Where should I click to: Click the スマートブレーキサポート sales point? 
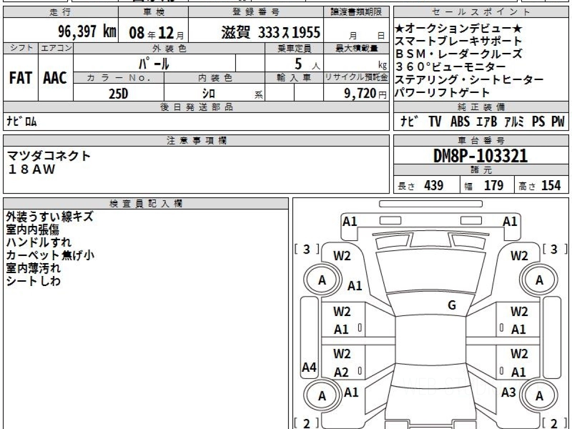(459, 42)
